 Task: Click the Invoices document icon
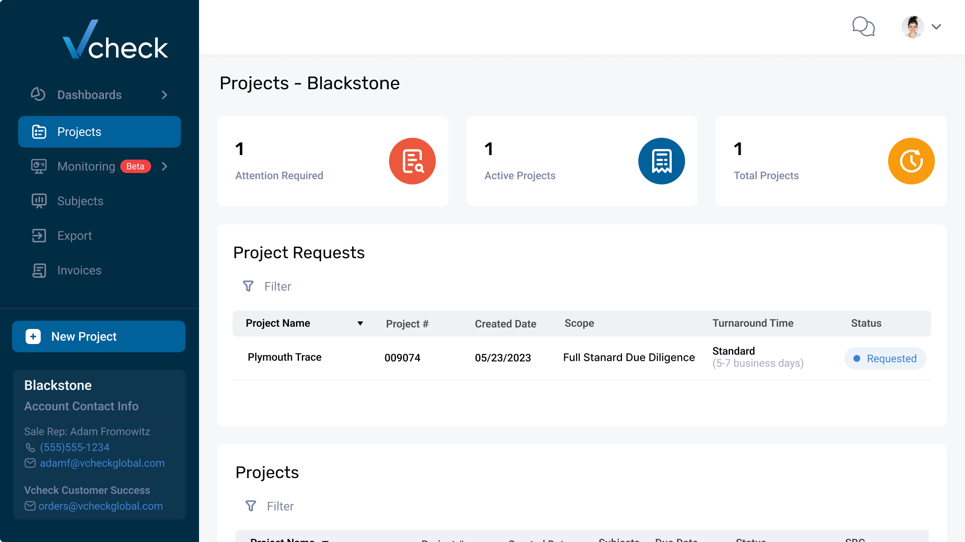point(39,270)
